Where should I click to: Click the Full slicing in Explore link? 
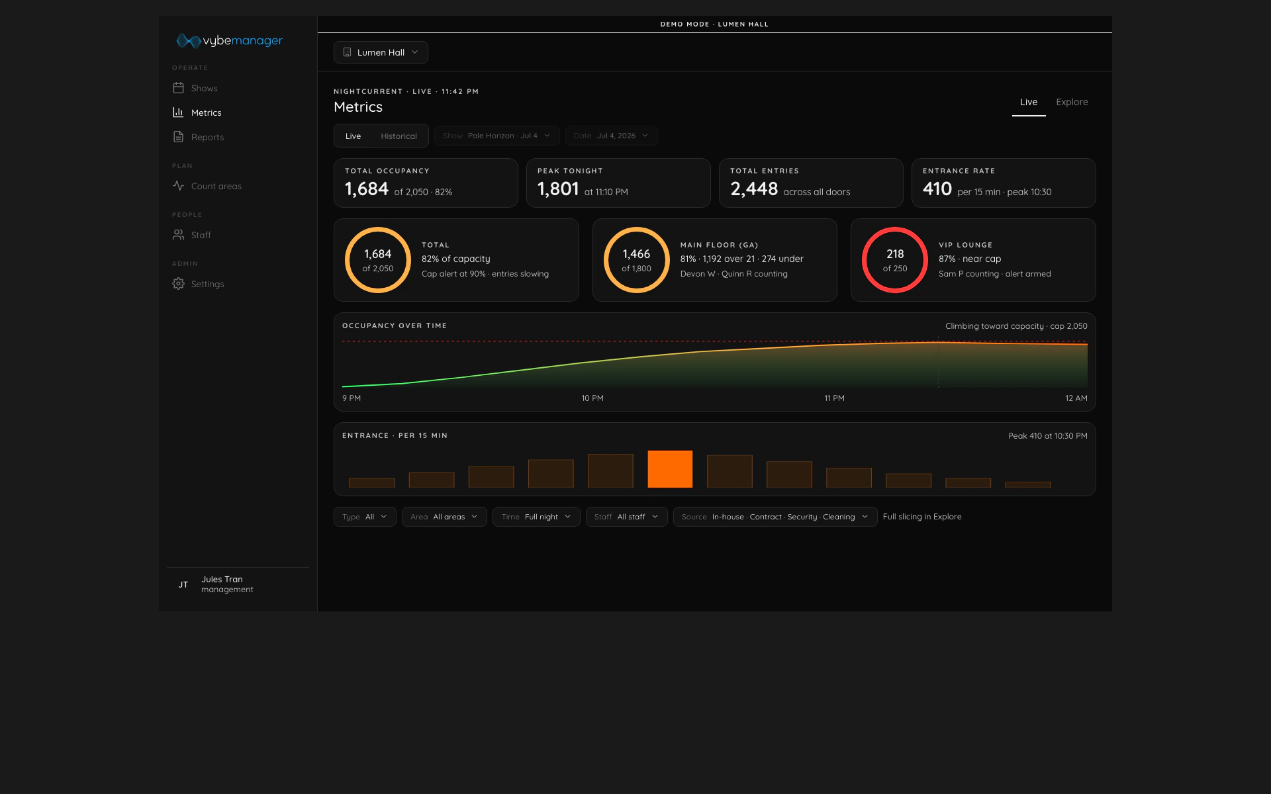click(x=922, y=517)
